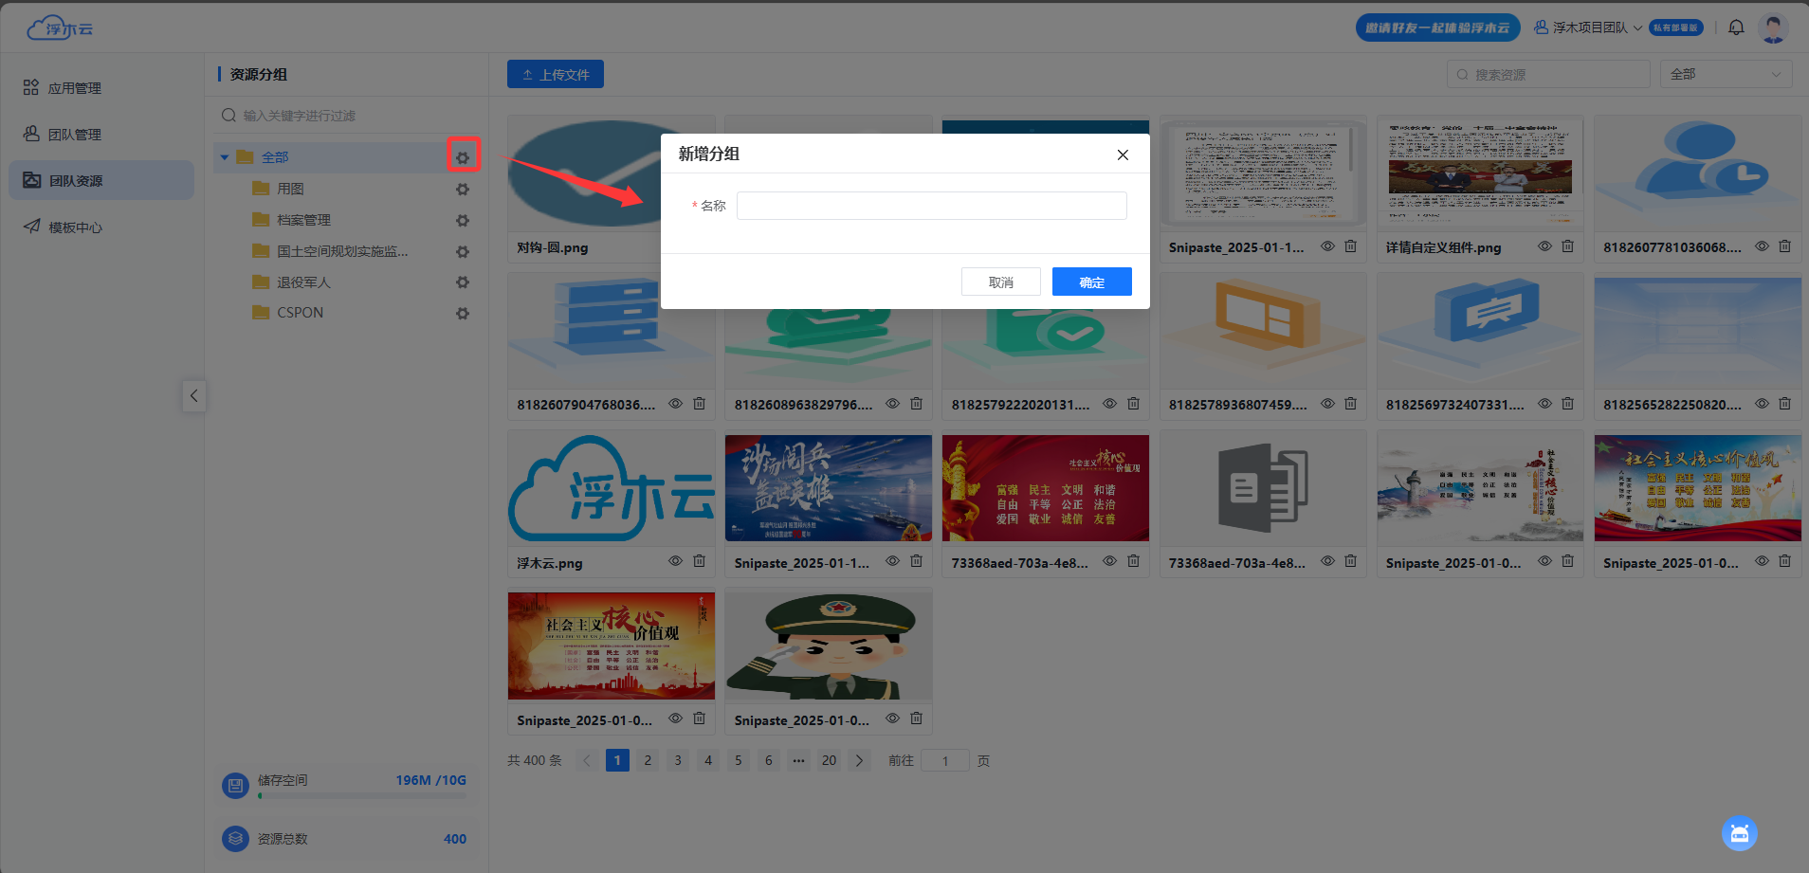
Task: Click eye icon for 8182607904768036 image
Action: 675,404
